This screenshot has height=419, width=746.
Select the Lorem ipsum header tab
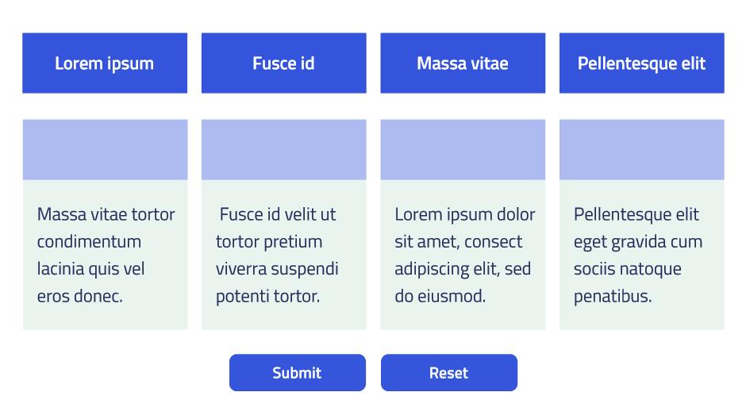coord(105,63)
